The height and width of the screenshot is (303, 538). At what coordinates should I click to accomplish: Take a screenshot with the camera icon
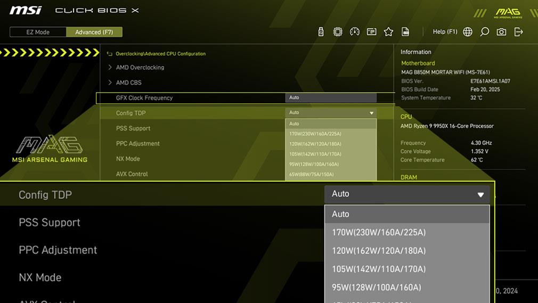click(501, 32)
